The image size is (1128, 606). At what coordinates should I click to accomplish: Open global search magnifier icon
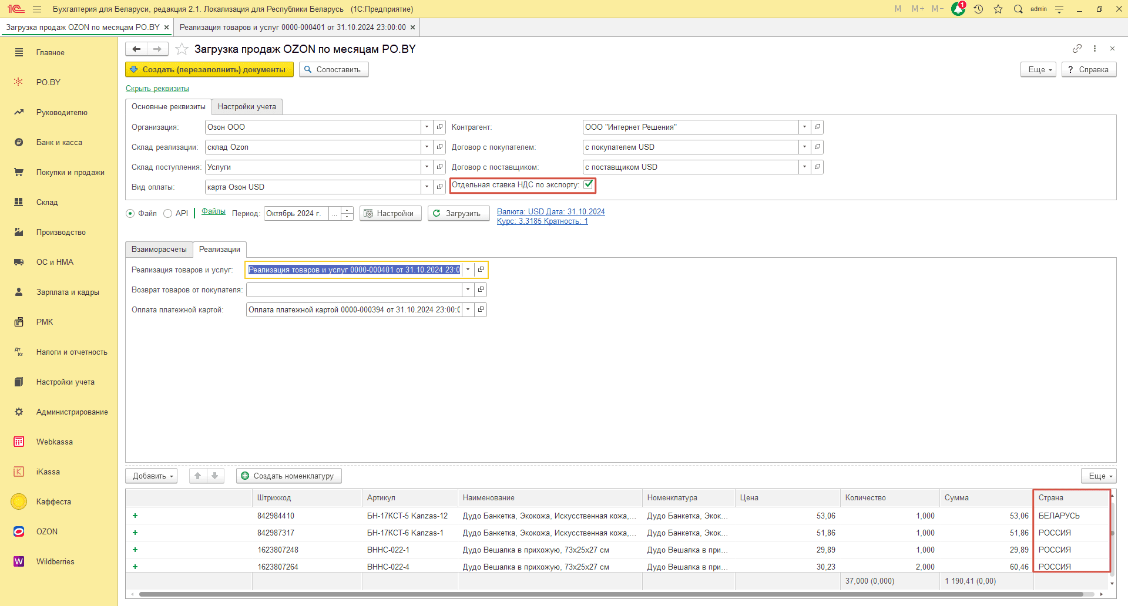[1018, 9]
